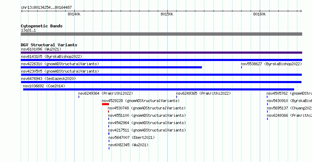The width and height of the screenshot is (312, 162).
Task: Click the nsv4551100 blue marker
Action: coord(109,119)
